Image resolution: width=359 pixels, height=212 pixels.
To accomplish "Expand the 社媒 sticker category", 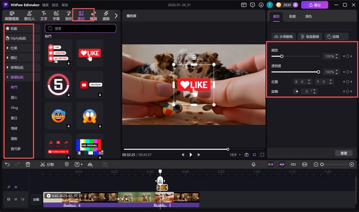I will pyautogui.click(x=19, y=48).
